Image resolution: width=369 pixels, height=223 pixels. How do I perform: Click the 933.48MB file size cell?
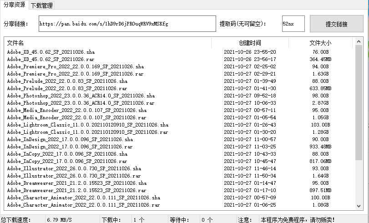click(x=320, y=147)
